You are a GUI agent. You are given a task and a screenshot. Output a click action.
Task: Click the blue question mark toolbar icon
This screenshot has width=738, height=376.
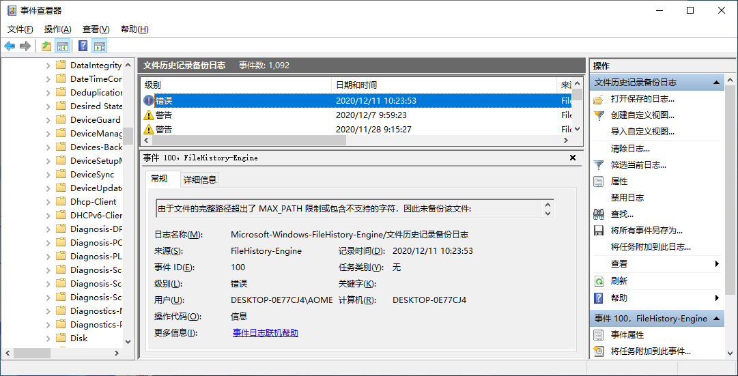tap(83, 46)
